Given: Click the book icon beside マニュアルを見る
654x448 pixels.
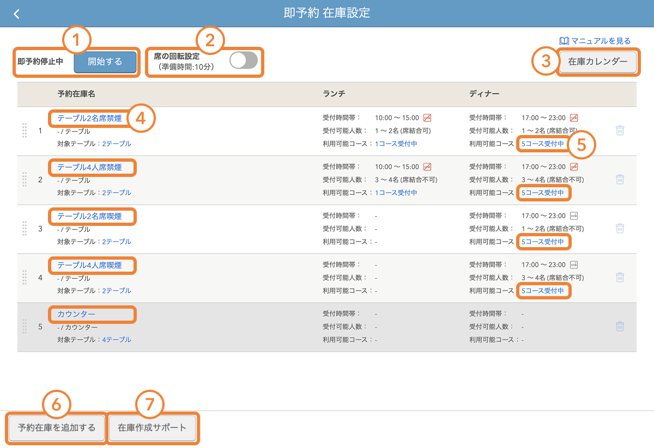Looking at the screenshot, I should click(564, 41).
